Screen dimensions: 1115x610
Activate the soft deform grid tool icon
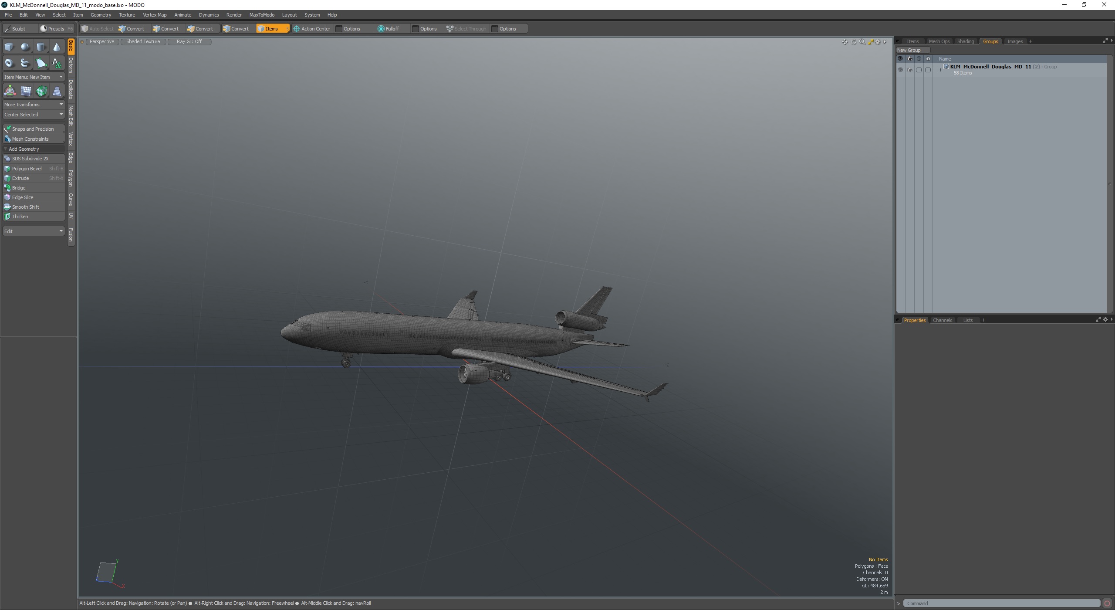coord(26,91)
